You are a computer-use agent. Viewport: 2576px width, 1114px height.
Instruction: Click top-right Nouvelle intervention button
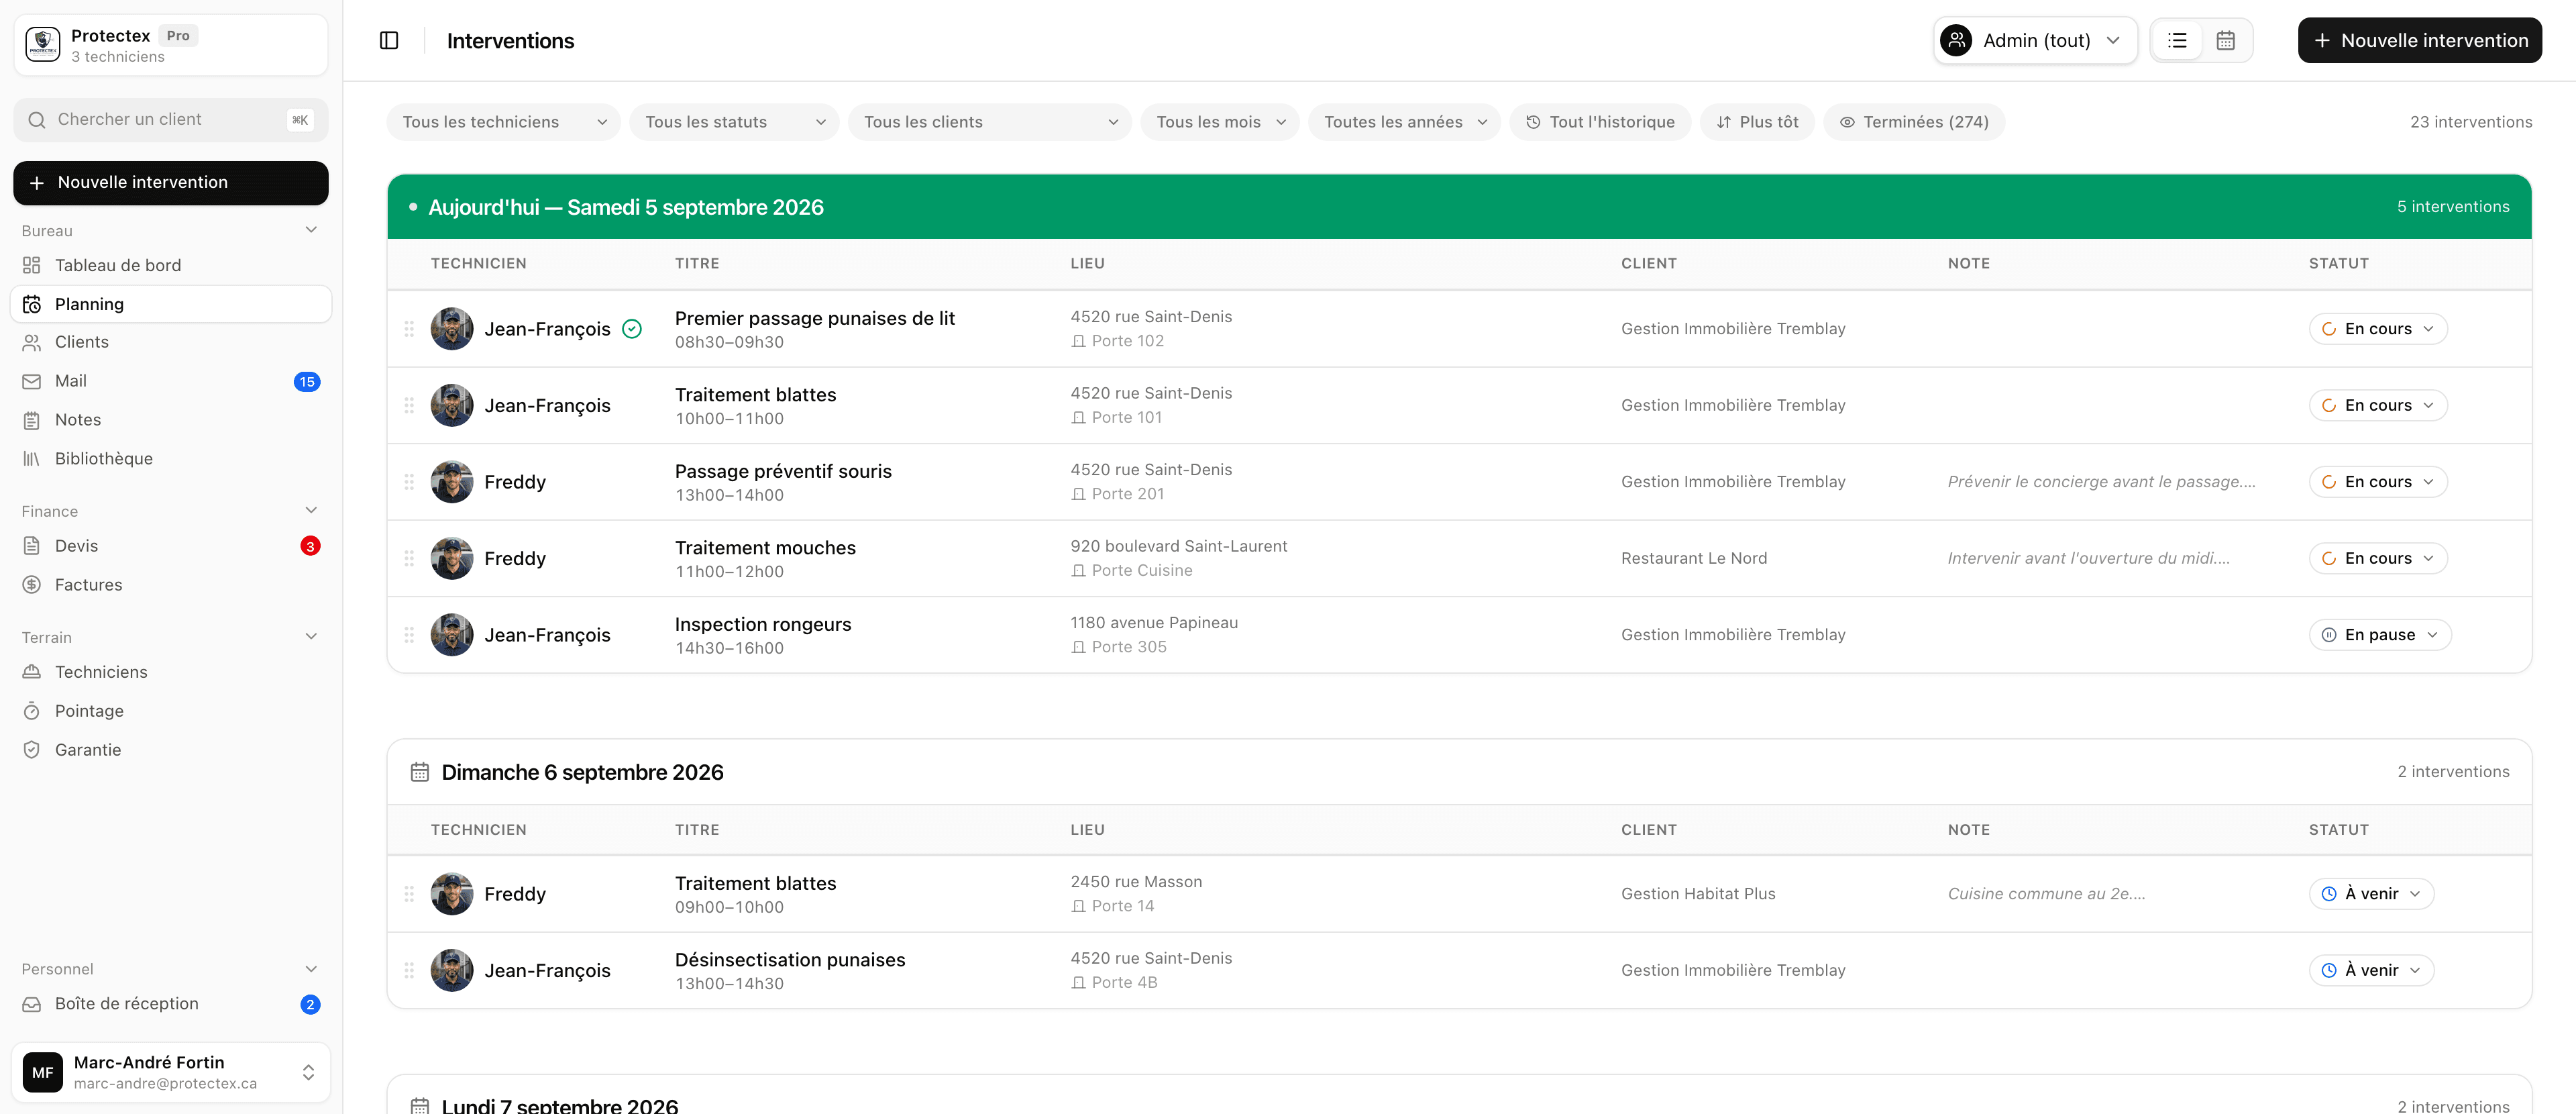2419,40
